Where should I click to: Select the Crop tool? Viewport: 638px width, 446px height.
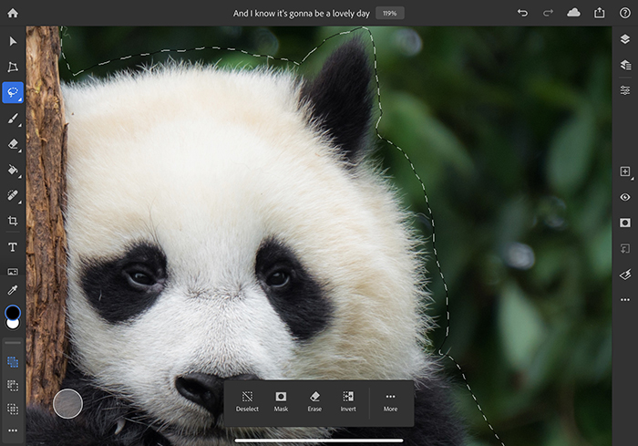coord(13,221)
